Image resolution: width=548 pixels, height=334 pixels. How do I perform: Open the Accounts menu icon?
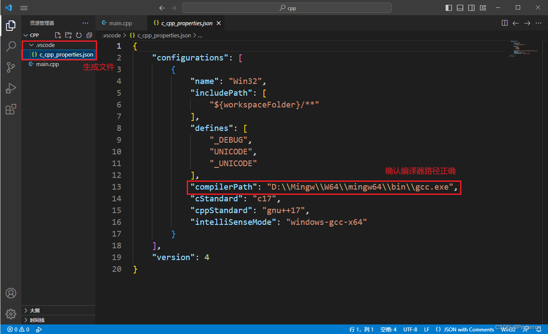tap(11, 293)
